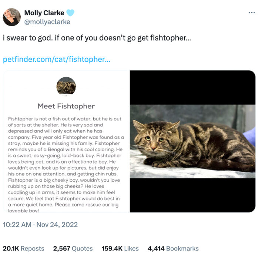Image resolution: width=259 pixels, height=259 pixels.
Task: Click the "Meet Fishtopher" heading
Action: click(66, 106)
